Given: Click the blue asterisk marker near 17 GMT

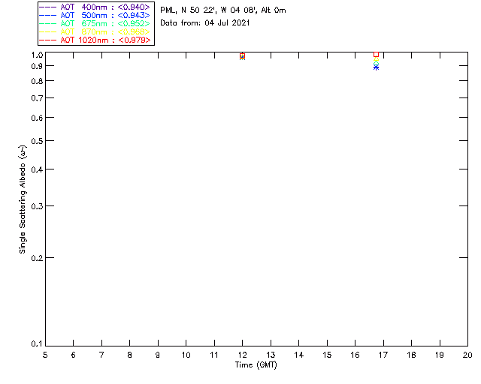Looking at the screenshot, I should (376, 67).
